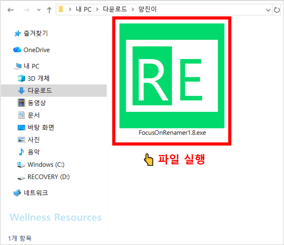Click 내 PC in address breadcrumb
284x245 pixels.
click(x=83, y=9)
